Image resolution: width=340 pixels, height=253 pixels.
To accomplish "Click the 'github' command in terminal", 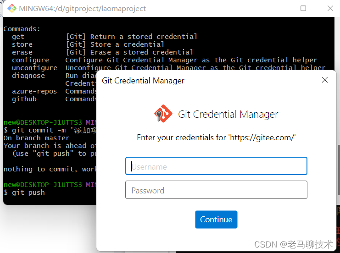I will (x=24, y=99).
